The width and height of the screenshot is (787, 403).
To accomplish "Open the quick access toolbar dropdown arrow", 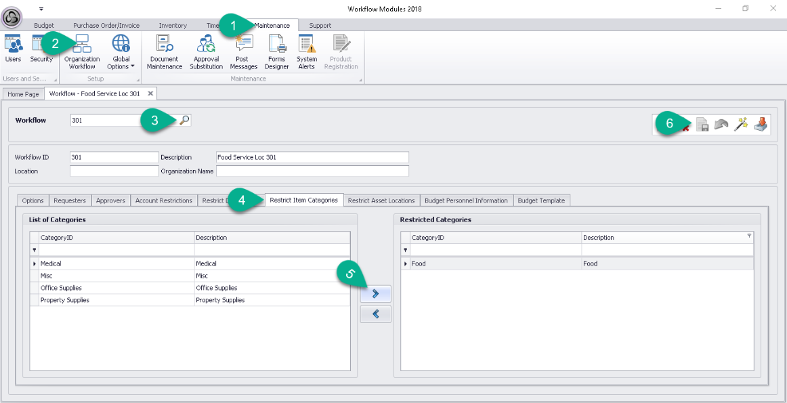I will click(x=41, y=9).
